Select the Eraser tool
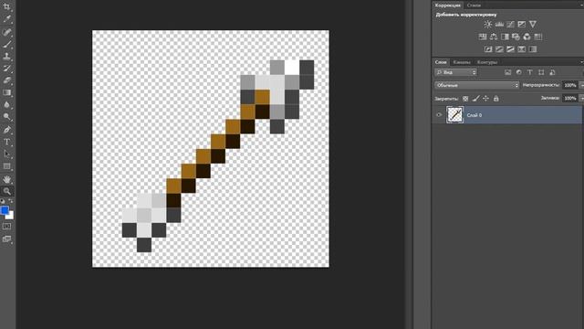The image size is (584, 329). pos(6,80)
